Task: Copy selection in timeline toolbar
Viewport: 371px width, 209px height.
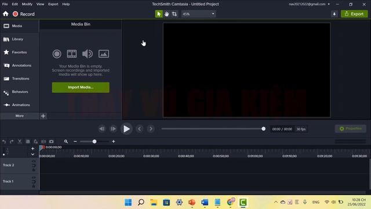Action: (28, 142)
